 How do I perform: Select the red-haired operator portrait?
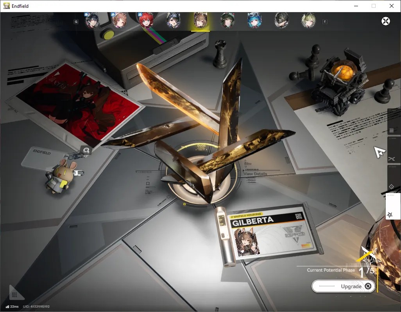[146, 21]
